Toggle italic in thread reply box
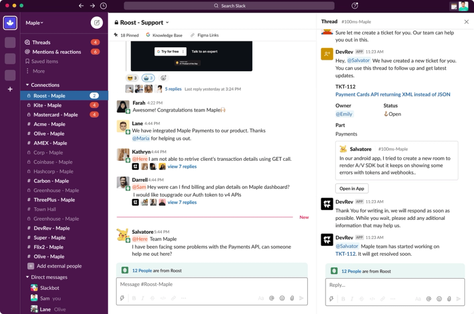474x314 pixels. 352,299
